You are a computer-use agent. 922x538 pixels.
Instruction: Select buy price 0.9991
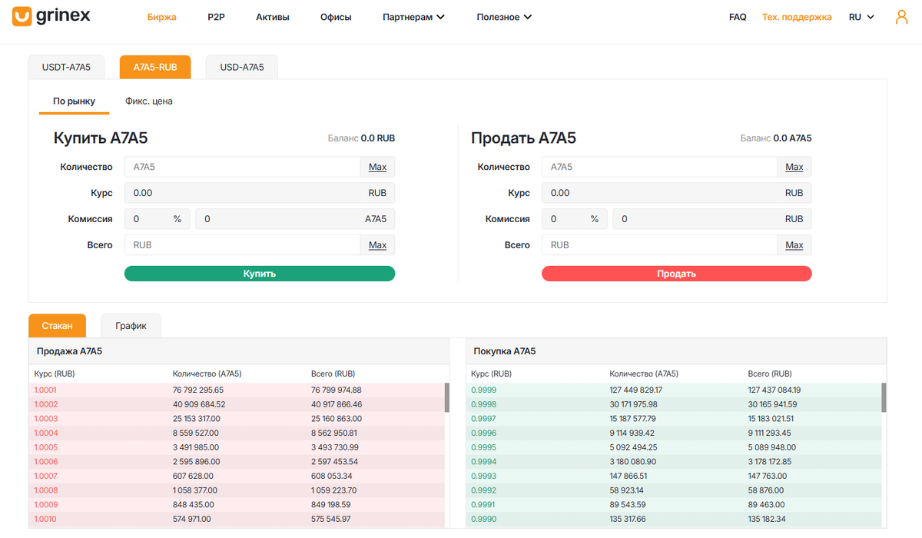(x=483, y=505)
